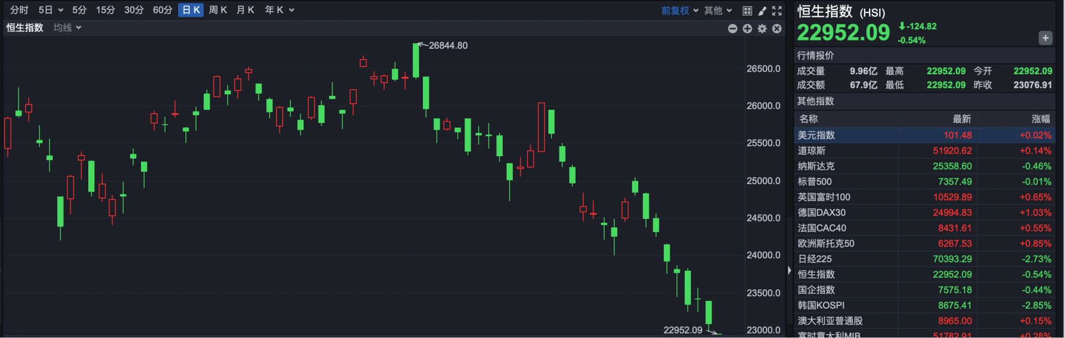Select the 德国DAX30 row
Viewport: 1065px width, 338px height.
click(925, 213)
